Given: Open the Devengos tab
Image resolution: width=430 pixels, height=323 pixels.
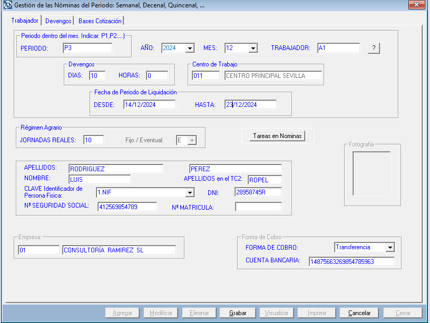Looking at the screenshot, I should point(58,21).
